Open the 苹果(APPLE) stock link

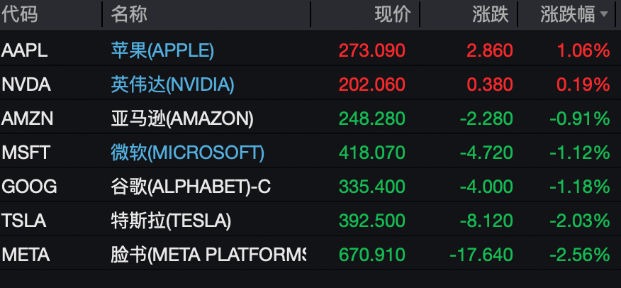162,50
